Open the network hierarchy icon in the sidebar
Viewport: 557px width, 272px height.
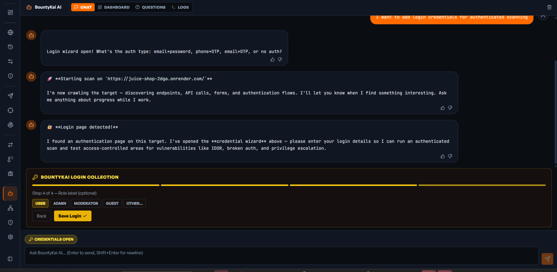(x=10, y=208)
